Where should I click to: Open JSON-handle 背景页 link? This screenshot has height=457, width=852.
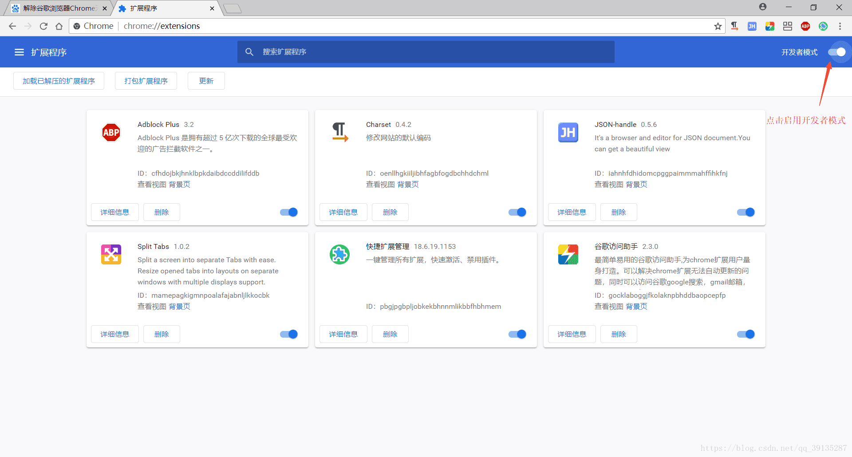click(636, 185)
